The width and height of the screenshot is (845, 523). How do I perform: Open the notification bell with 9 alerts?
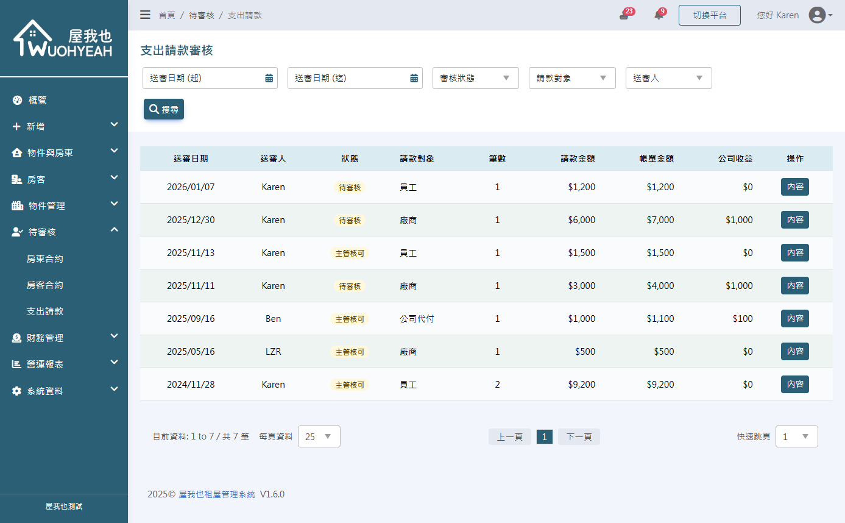pyautogui.click(x=659, y=15)
